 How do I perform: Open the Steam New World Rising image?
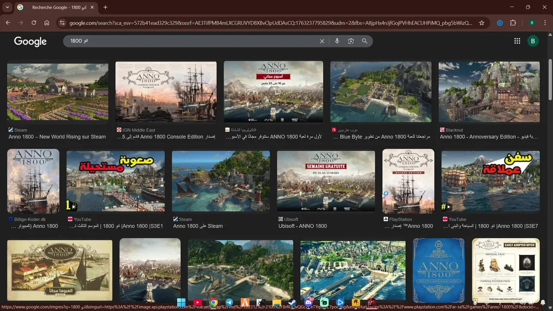click(x=57, y=92)
